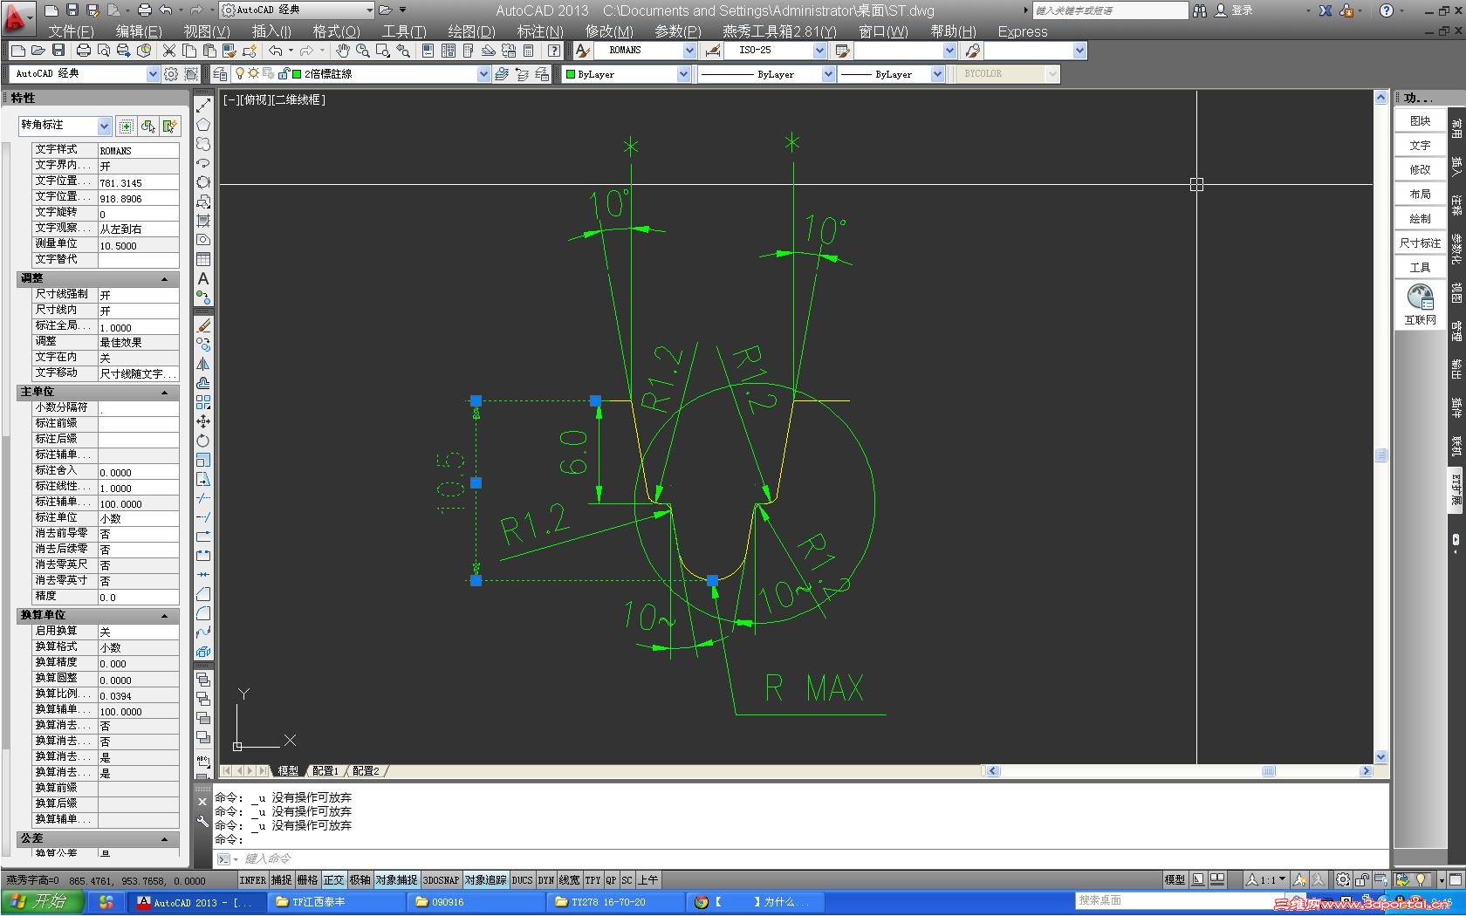
Task: Open the 标注(N) menu
Action: [540, 31]
